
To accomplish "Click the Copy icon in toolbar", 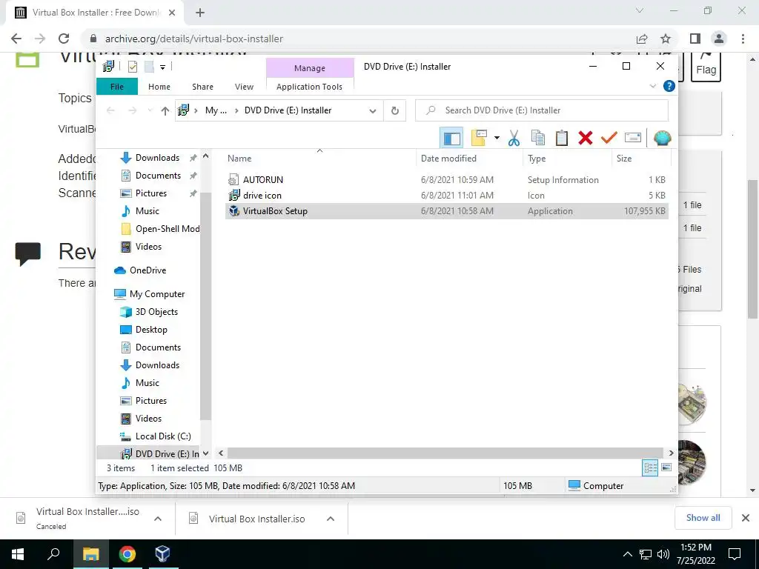I will coord(537,139).
